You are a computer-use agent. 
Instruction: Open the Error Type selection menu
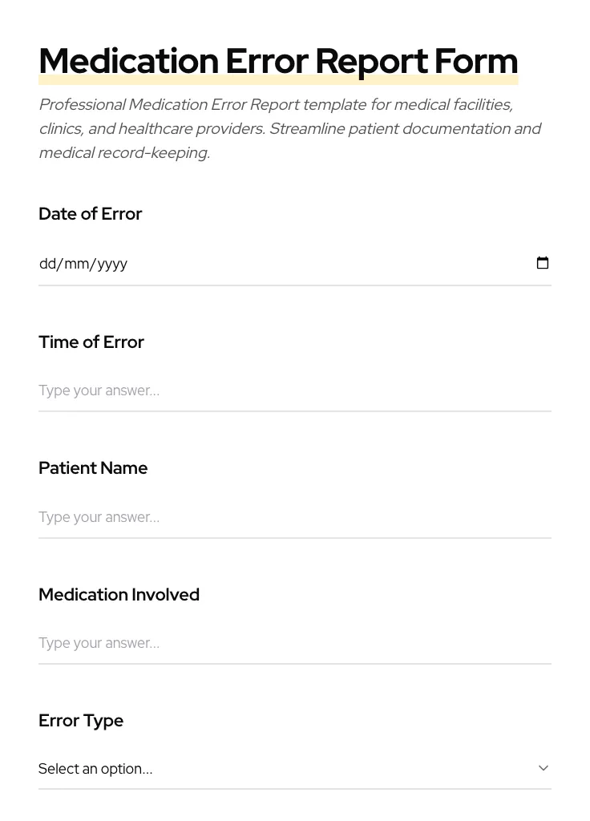click(x=295, y=768)
